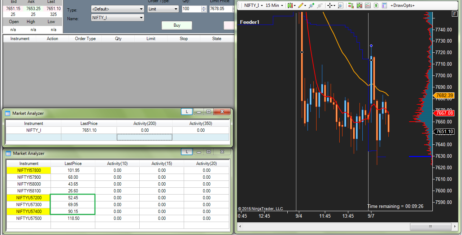The width and height of the screenshot is (462, 235).
Task: Open the data box icon
Action: point(384,5)
